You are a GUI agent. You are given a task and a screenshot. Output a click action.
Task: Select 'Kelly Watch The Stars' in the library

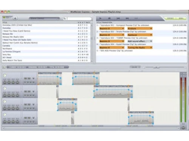click(x=46, y=61)
